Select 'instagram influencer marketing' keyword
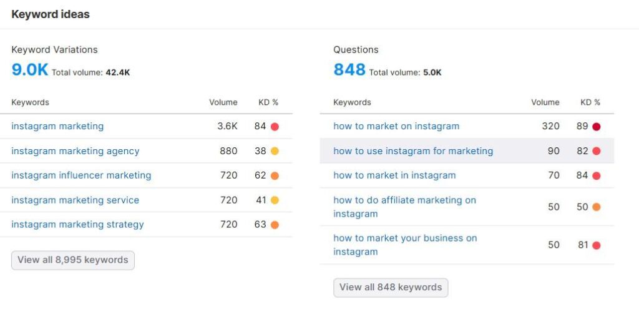The image size is (639, 309). [81, 175]
